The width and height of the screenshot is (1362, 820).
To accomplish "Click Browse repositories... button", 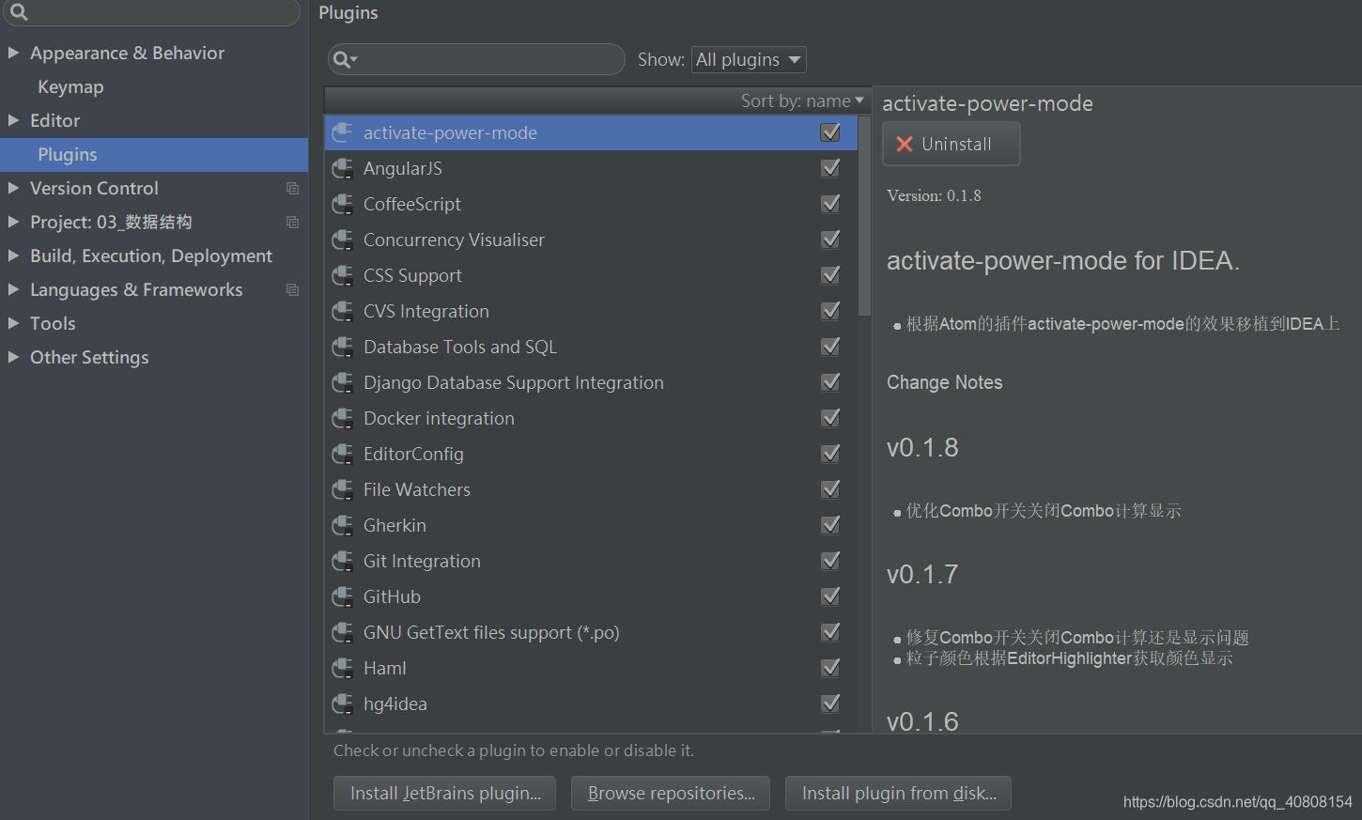I will click(x=671, y=793).
